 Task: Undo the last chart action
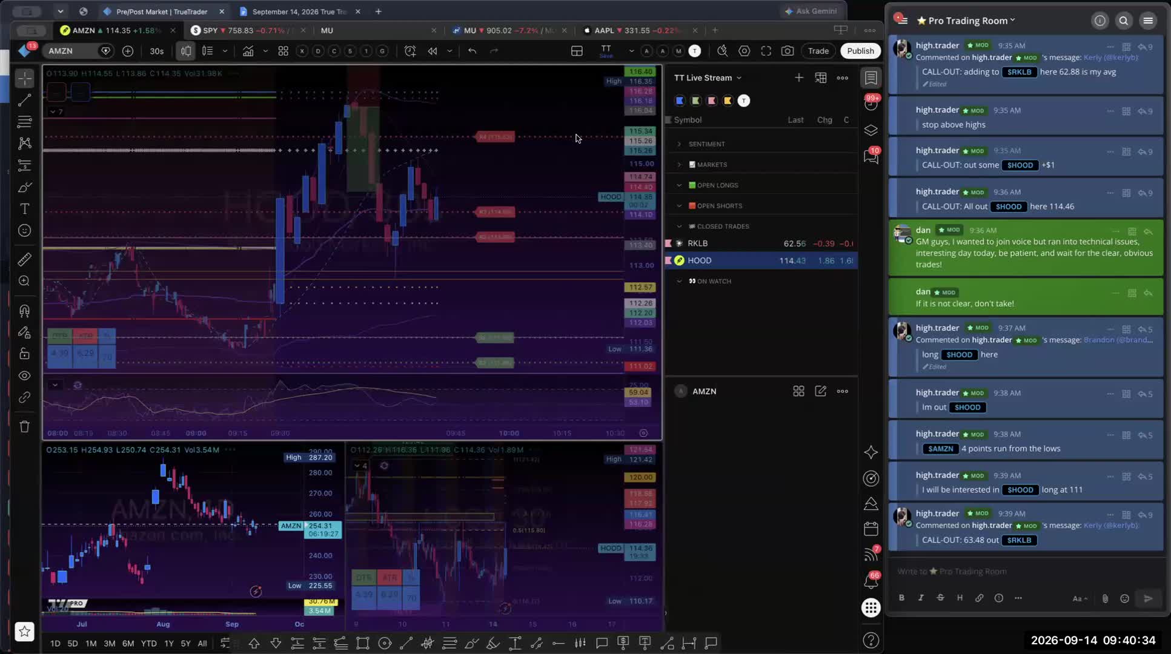coord(472,51)
